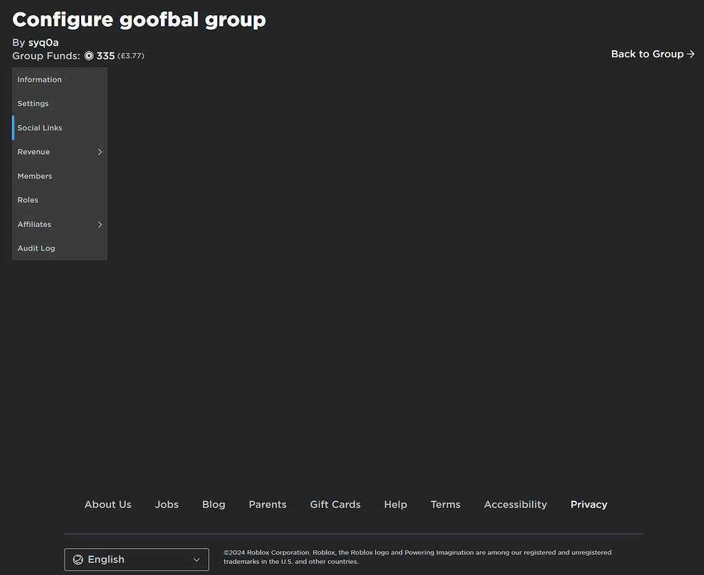Select Information in the sidebar
This screenshot has width=704, height=575.
39,79
